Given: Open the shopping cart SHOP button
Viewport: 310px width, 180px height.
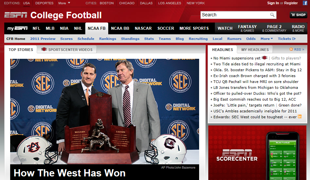Looking at the screenshot, I should click(x=298, y=15).
